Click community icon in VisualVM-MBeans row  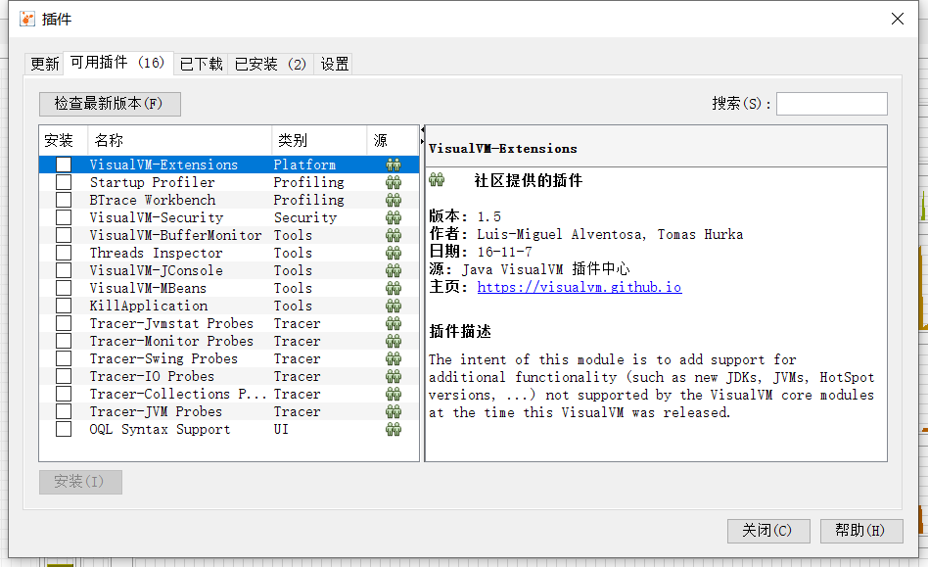(394, 288)
